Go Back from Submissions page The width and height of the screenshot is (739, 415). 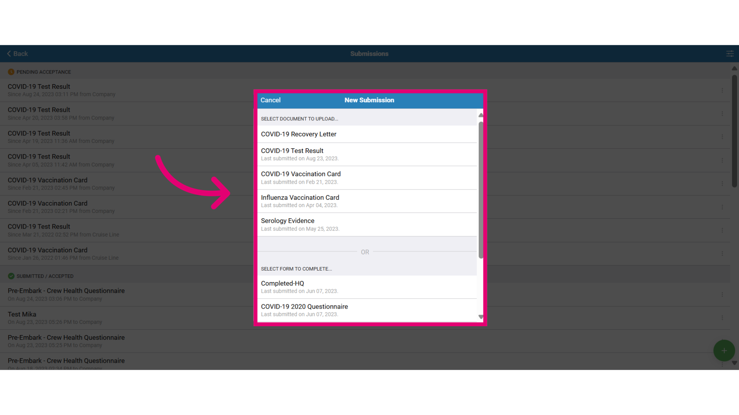pos(18,54)
